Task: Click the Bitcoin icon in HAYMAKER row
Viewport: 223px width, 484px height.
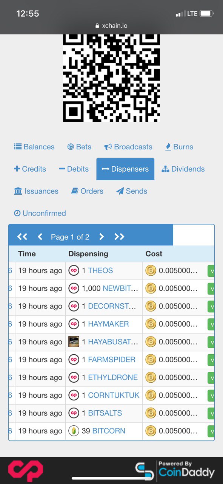Action: coord(151,324)
